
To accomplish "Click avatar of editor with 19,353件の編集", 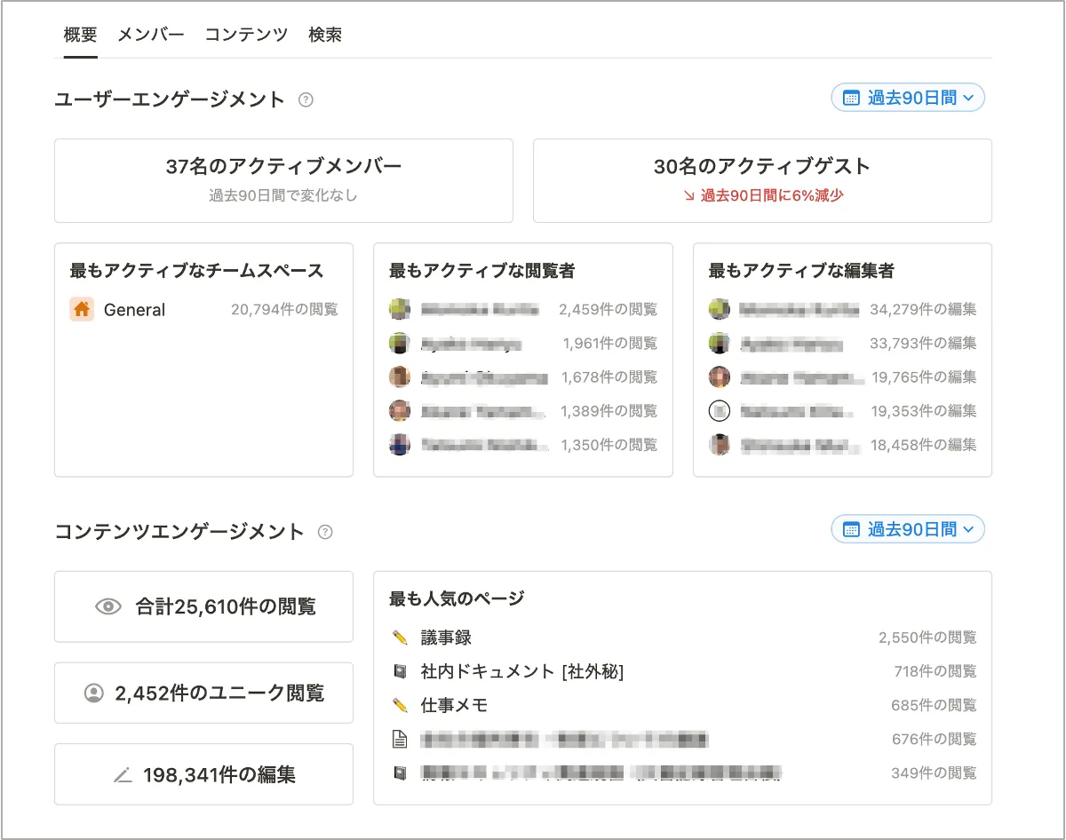I will (x=720, y=411).
